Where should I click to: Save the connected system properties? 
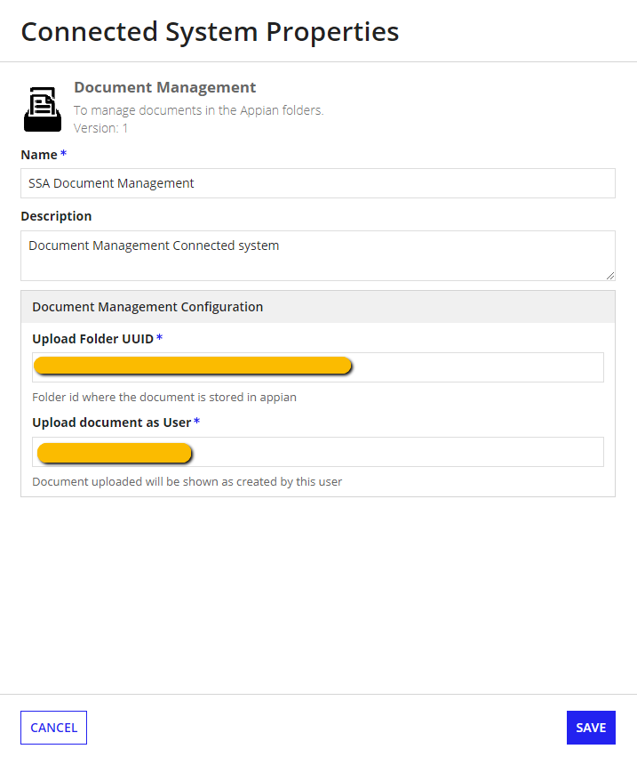click(590, 728)
